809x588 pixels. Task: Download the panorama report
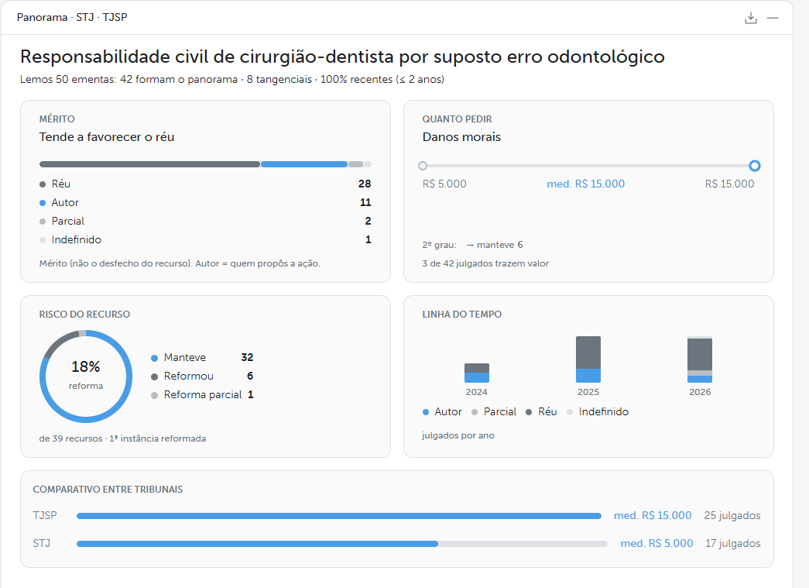tap(751, 18)
